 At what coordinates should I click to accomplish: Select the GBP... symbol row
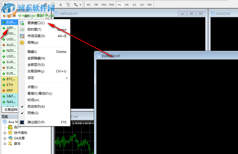coord(10,28)
